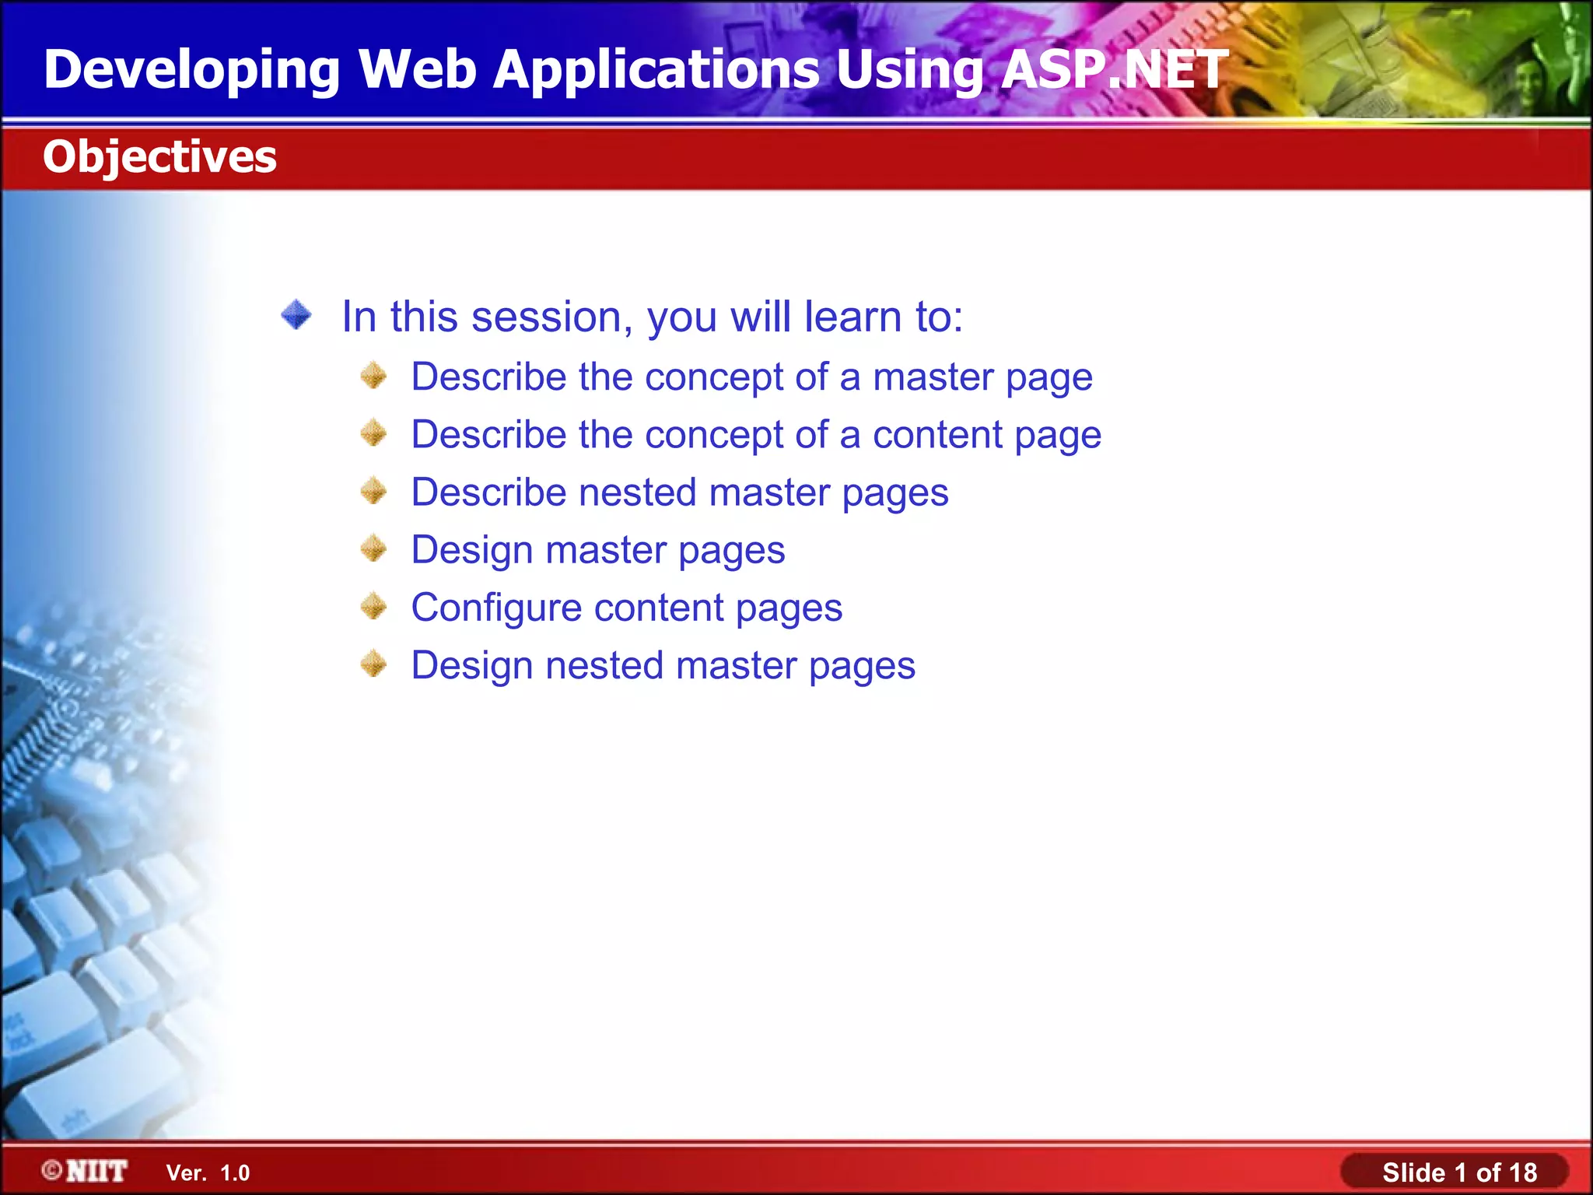
Task: Click the NIIT copyright logo
Action: [x=85, y=1171]
